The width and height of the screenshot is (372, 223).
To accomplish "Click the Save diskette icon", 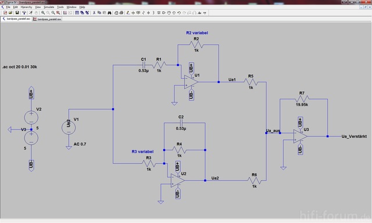I will pos(17,13).
